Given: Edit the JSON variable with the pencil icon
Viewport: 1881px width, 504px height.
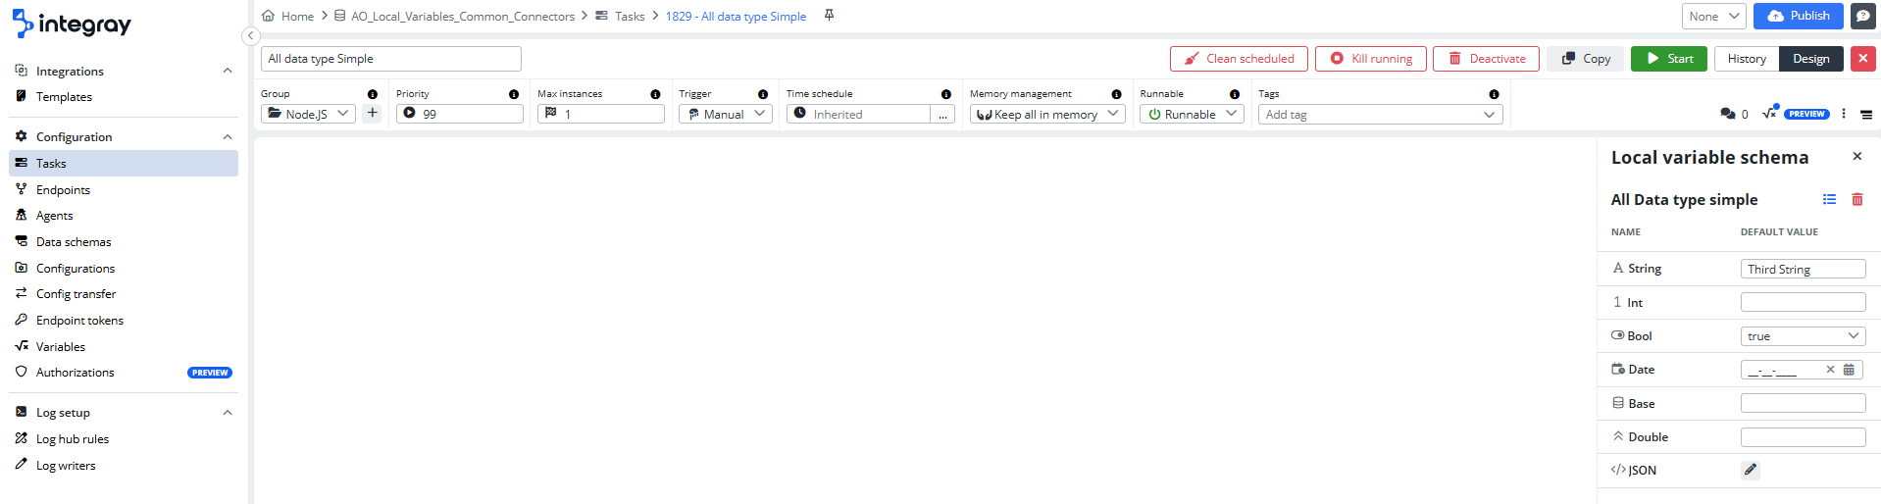Looking at the screenshot, I should pos(1751,470).
